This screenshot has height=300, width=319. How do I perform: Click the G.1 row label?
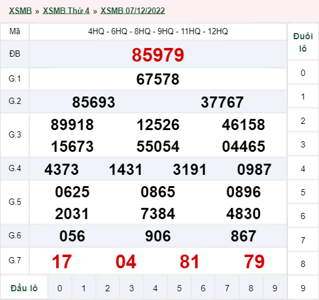tap(15, 79)
